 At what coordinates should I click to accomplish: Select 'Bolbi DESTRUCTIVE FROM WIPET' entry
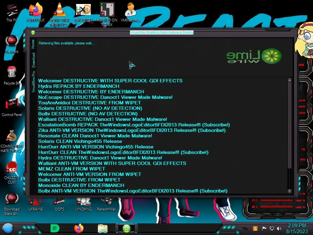coord(79,180)
